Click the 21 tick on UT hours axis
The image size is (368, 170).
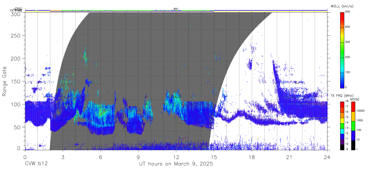point(289,157)
